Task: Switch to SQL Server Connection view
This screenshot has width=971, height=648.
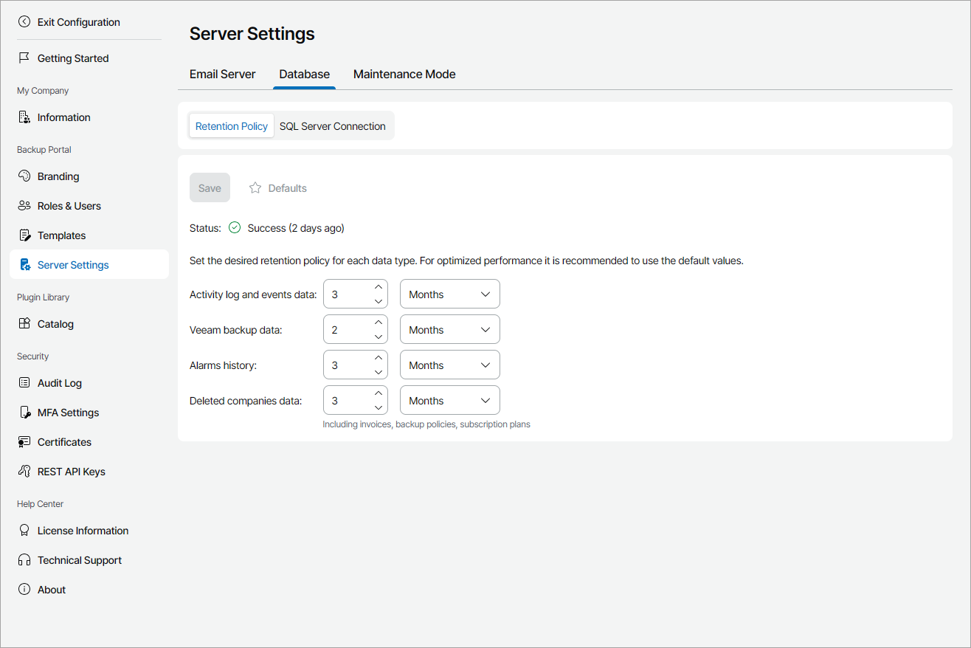Action: click(x=332, y=126)
